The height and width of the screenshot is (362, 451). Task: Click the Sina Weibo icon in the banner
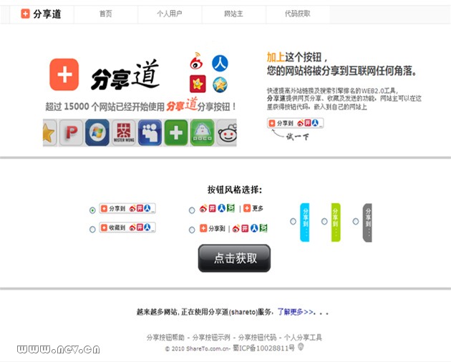(x=197, y=61)
